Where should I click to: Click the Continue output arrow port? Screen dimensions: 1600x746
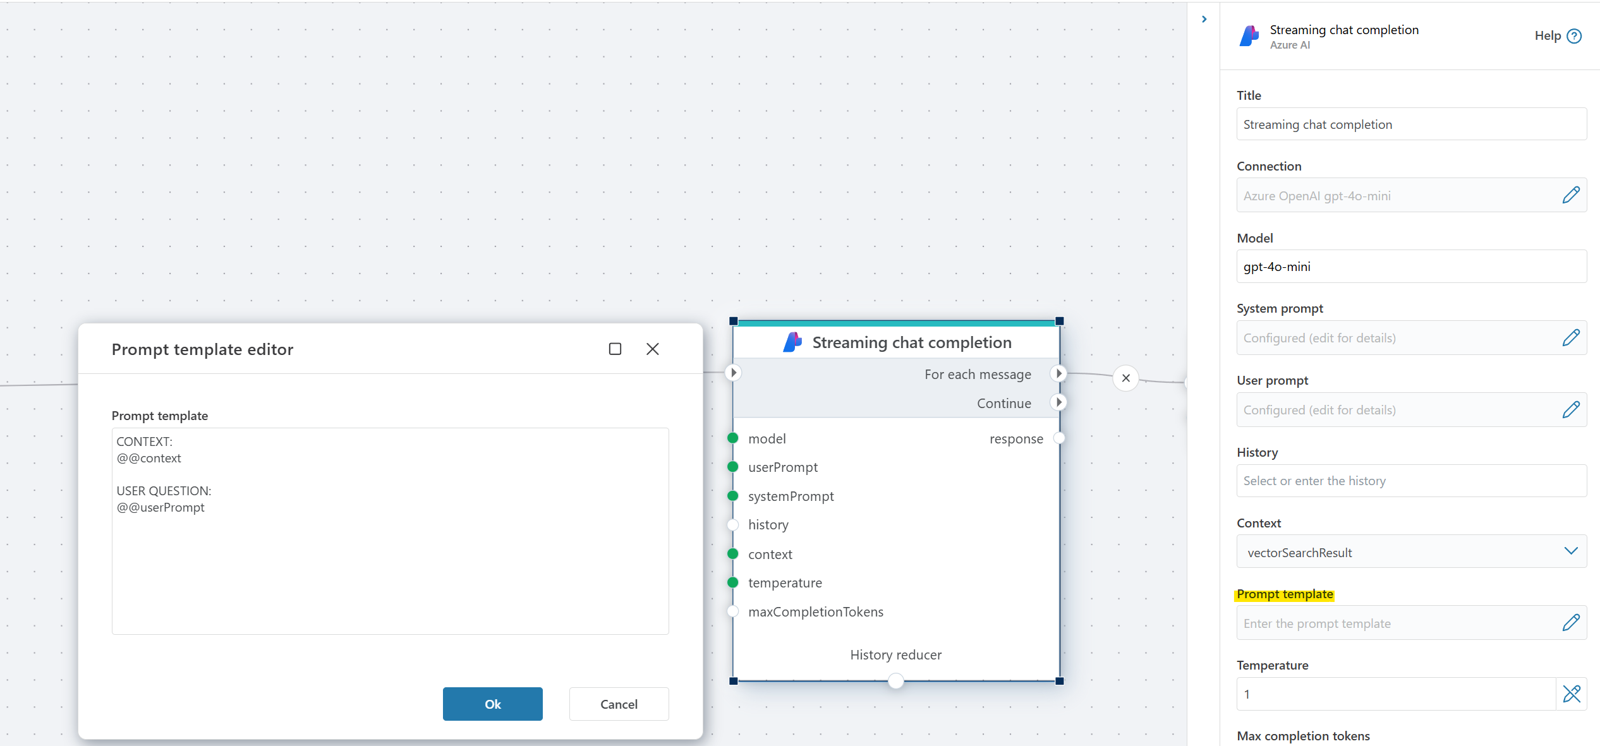pyautogui.click(x=1059, y=402)
